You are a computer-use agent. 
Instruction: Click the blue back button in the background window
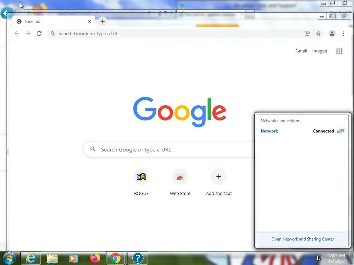[x=6, y=13]
